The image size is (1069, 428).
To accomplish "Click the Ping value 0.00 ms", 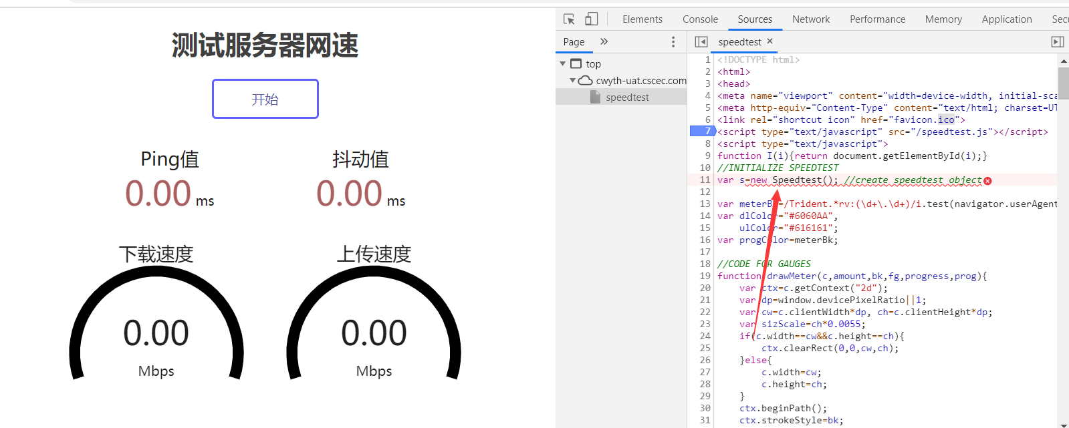I will click(170, 194).
